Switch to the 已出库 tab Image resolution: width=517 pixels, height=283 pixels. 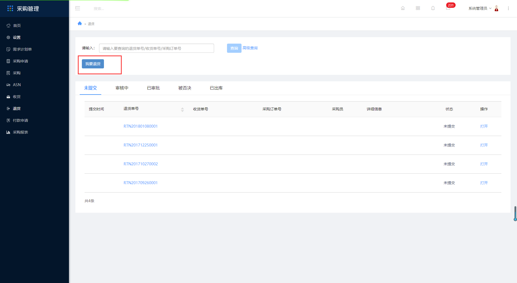pyautogui.click(x=216, y=88)
